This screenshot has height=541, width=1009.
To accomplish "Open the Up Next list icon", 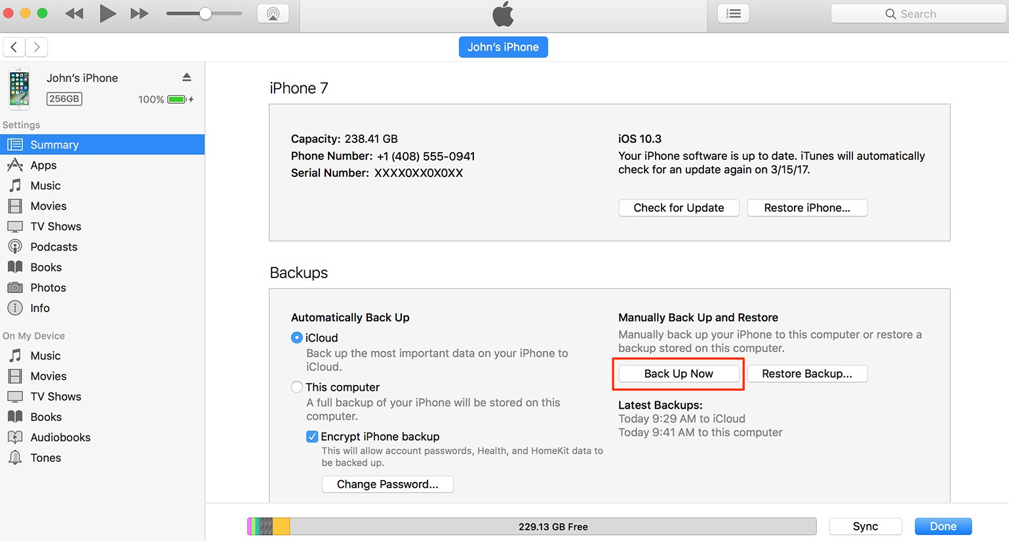I will tap(734, 14).
